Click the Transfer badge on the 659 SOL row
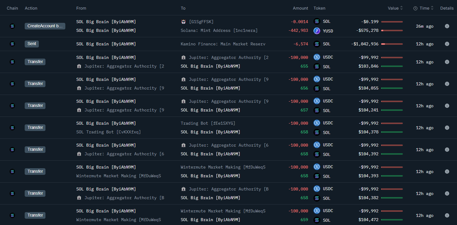The height and width of the screenshot is (225, 457). coord(35,215)
